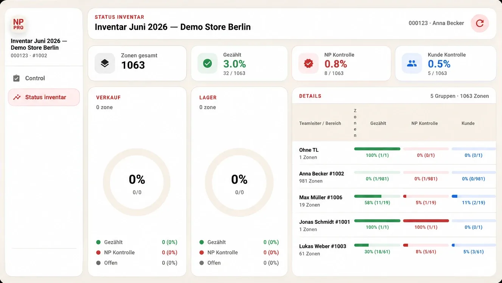Click the Verkauf donut chart
Image resolution: width=502 pixels, height=283 pixels.
137,183
